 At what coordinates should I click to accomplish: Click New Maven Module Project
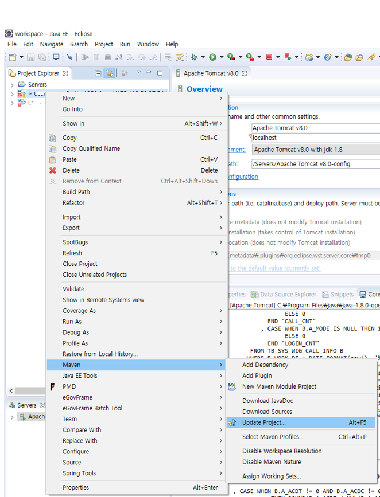tap(301, 386)
